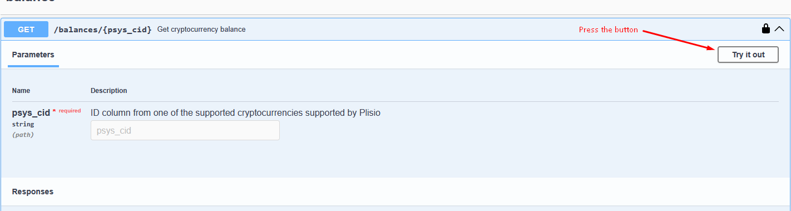Image resolution: width=791 pixels, height=211 pixels.
Task: Open the Responses section header
Action: pos(33,192)
